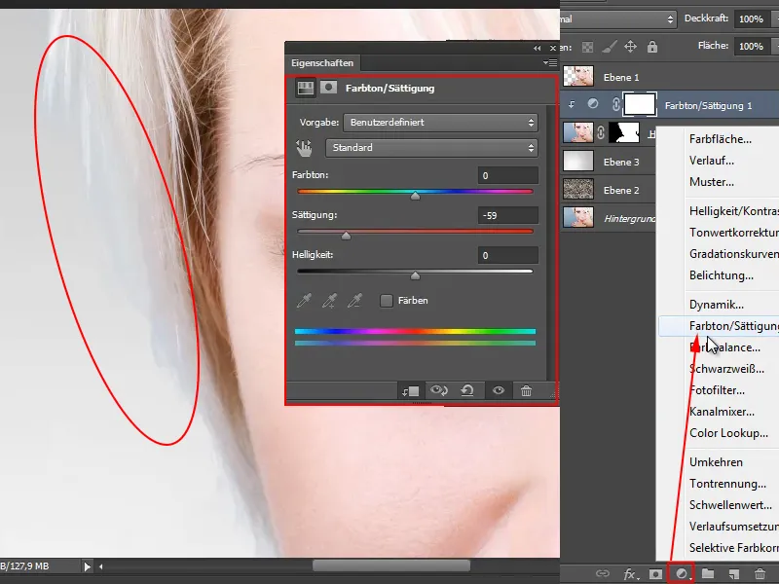Image resolution: width=779 pixels, height=584 pixels.
Task: Choose Color Lookup... menu entry
Action: [x=728, y=432]
